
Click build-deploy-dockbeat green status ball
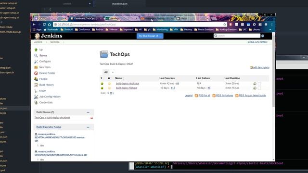coord(102,84)
